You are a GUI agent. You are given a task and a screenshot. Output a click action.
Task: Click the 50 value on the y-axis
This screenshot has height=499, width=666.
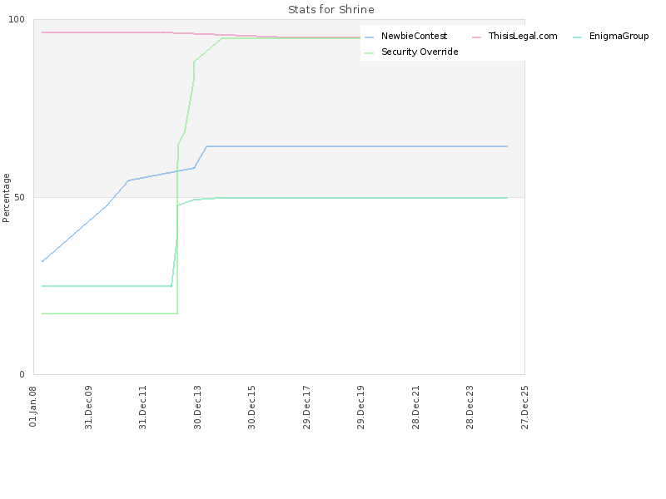click(19, 198)
